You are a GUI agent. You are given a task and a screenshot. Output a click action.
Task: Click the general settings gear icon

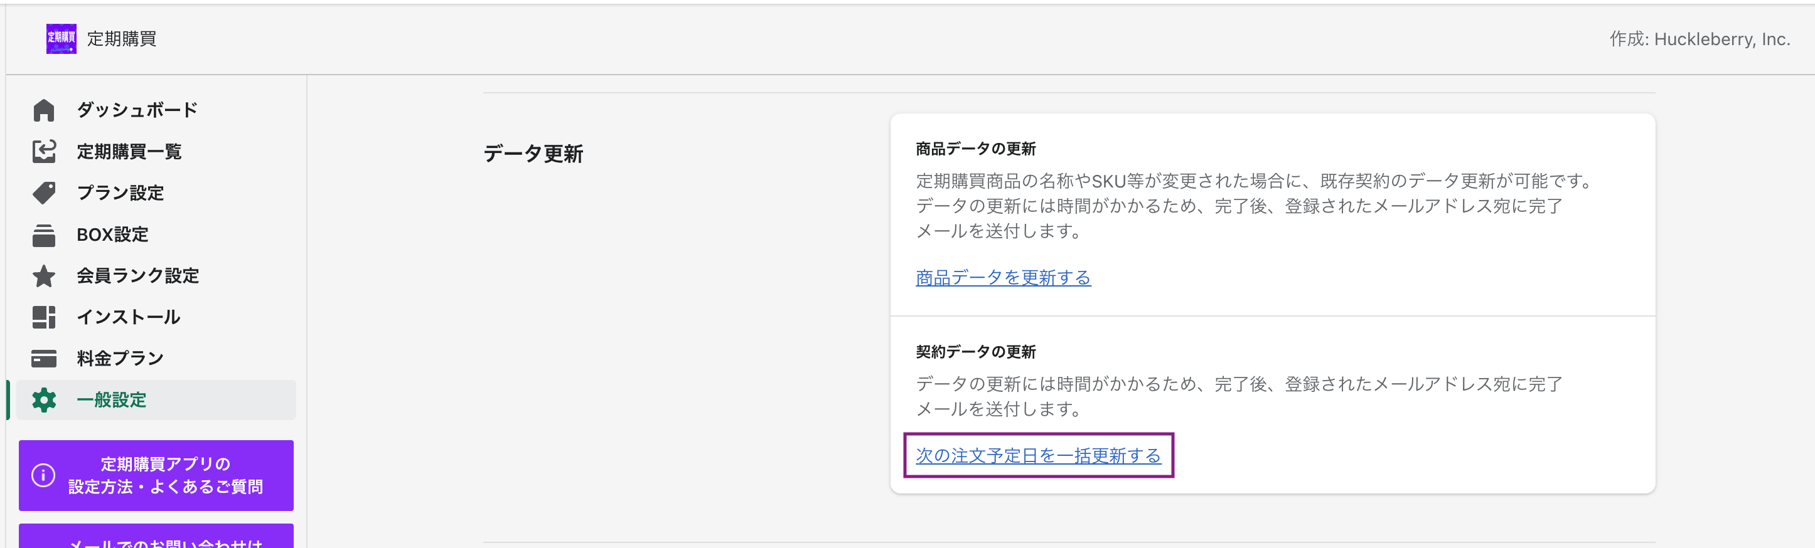tap(44, 400)
